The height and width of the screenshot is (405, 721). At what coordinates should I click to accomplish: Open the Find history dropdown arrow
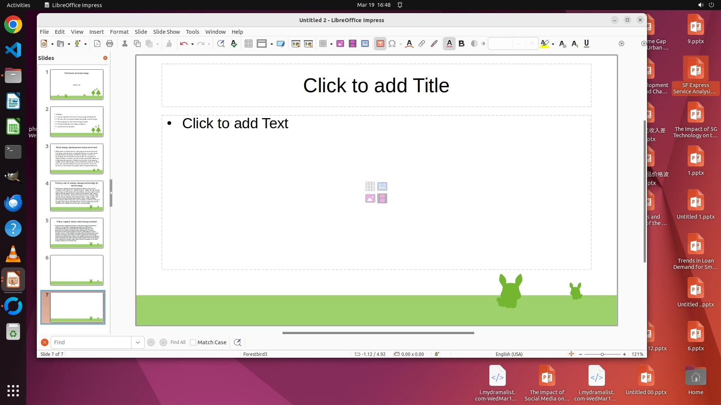click(138, 342)
